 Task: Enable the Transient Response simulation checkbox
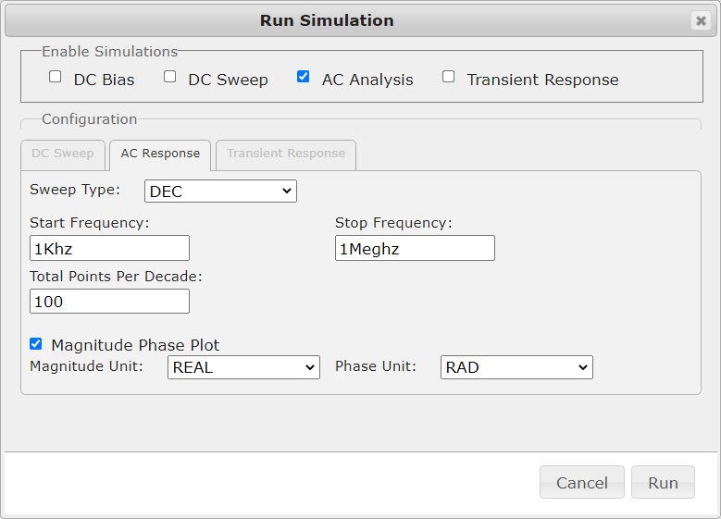[449, 77]
